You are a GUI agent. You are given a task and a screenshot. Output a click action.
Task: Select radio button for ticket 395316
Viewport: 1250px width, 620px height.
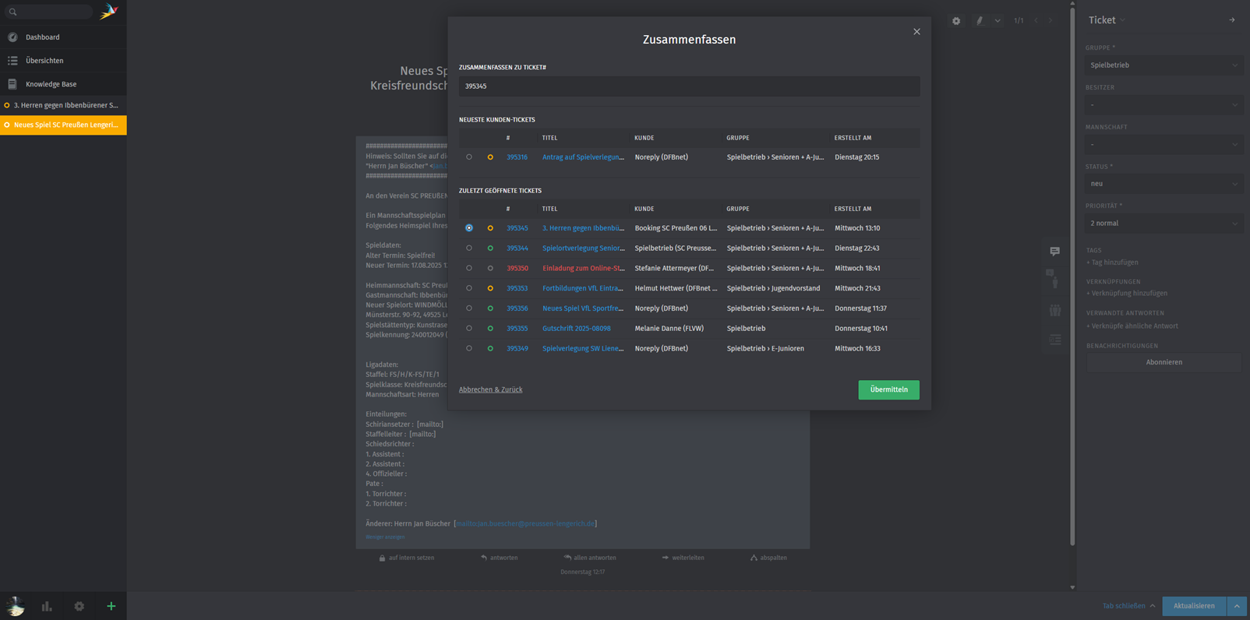click(469, 157)
